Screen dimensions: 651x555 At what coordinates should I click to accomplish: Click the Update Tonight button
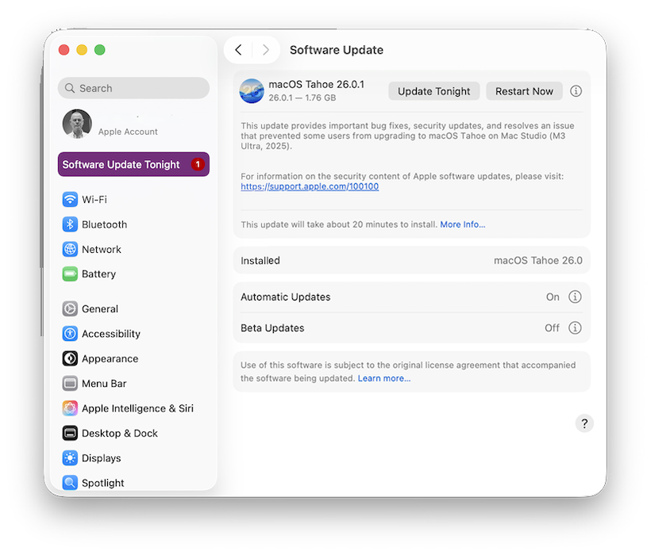(x=434, y=91)
